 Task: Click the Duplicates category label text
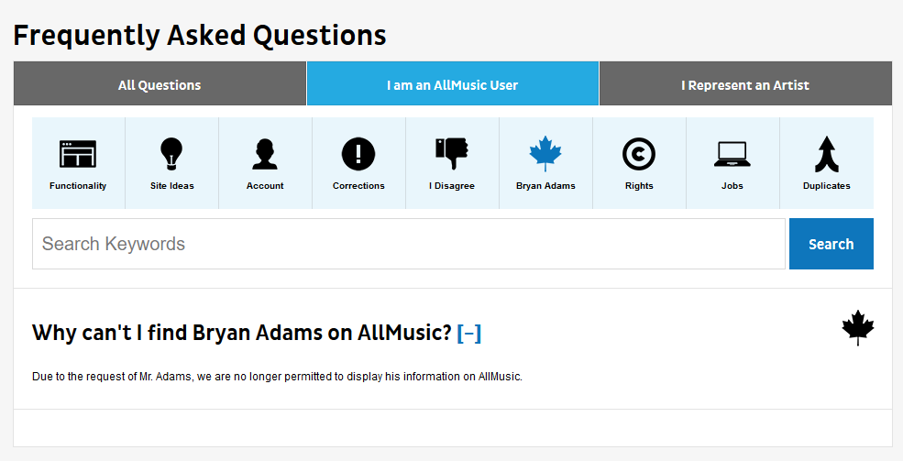click(x=826, y=186)
